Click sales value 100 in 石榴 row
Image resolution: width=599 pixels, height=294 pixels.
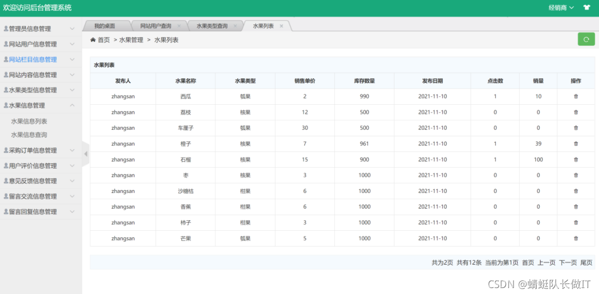point(538,160)
